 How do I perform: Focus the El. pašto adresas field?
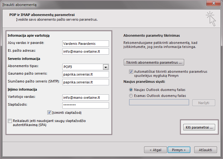click(x=85, y=51)
